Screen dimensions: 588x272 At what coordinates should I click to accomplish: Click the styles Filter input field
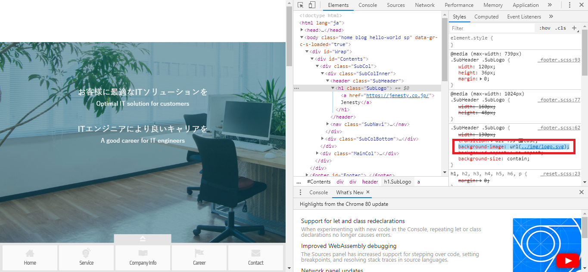click(491, 28)
